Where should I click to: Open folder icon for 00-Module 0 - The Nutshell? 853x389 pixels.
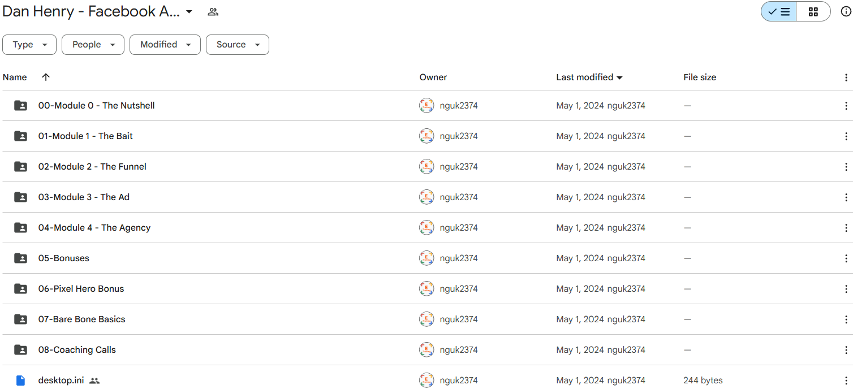(20, 106)
